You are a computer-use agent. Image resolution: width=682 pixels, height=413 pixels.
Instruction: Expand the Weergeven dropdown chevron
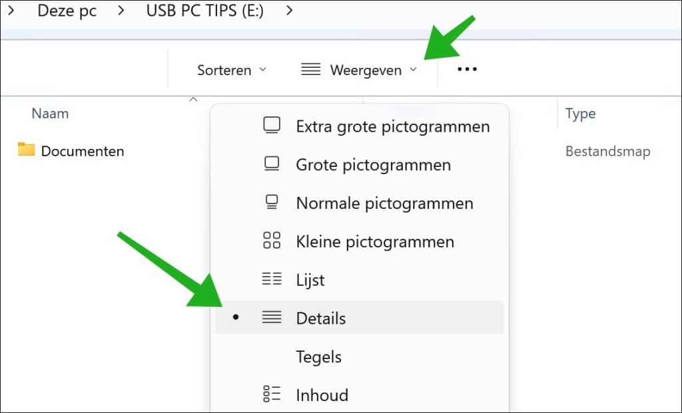pos(413,69)
